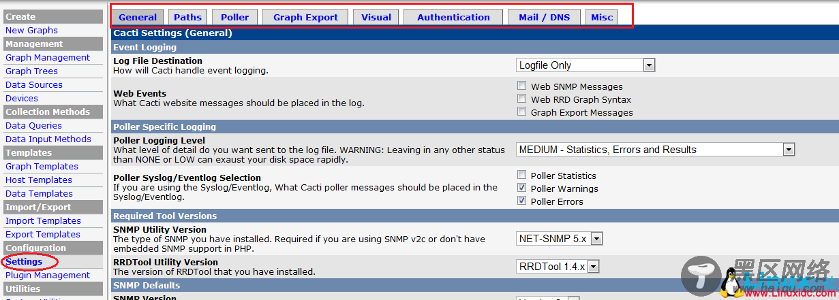The height and width of the screenshot is (300, 839).
Task: Open the Poller tab
Action: click(234, 17)
